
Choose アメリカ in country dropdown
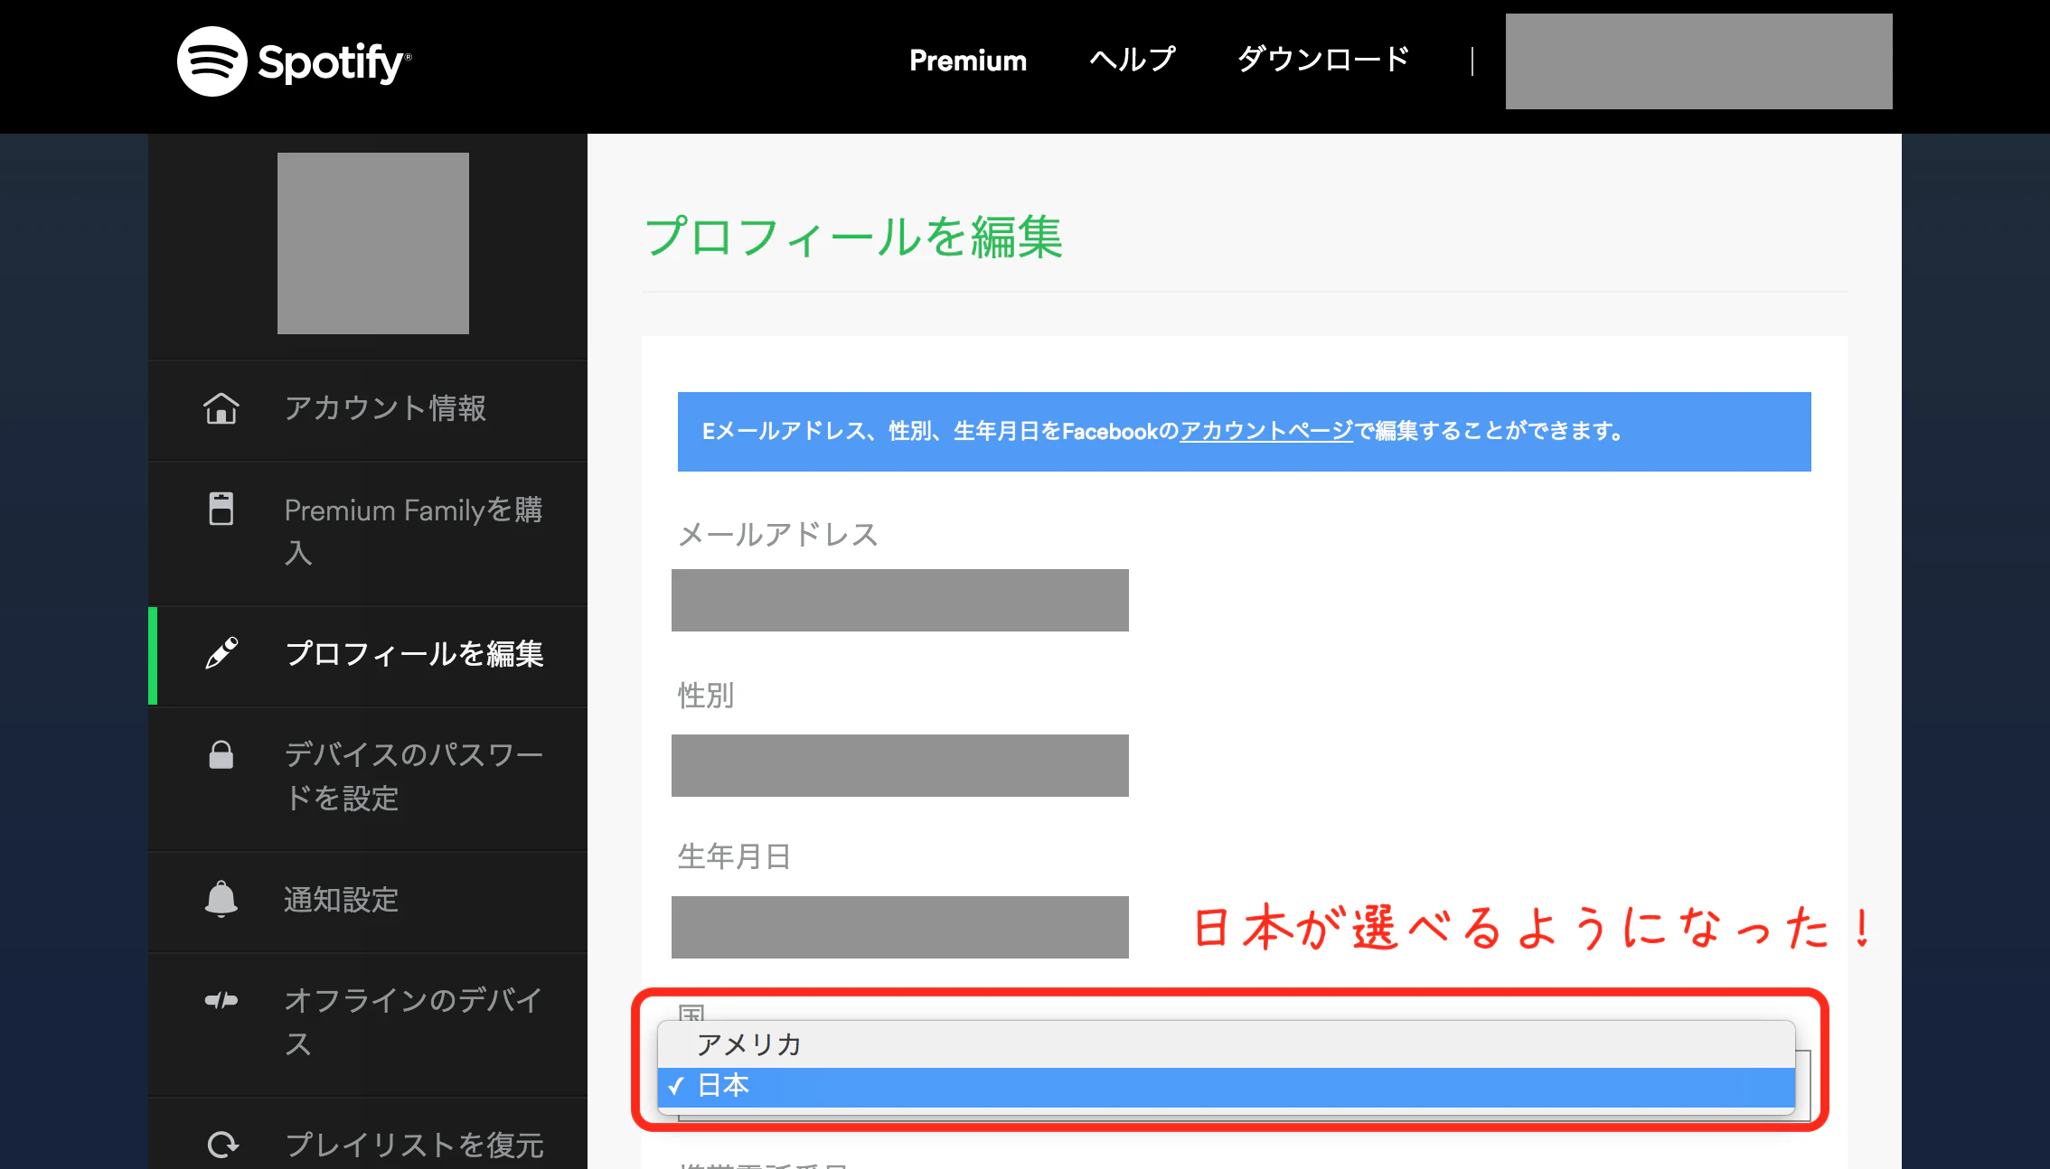point(1226,1044)
